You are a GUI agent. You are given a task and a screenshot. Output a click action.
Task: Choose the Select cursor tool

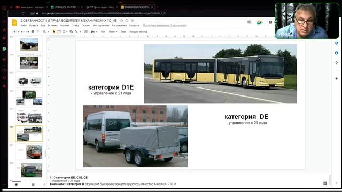tap(54, 32)
